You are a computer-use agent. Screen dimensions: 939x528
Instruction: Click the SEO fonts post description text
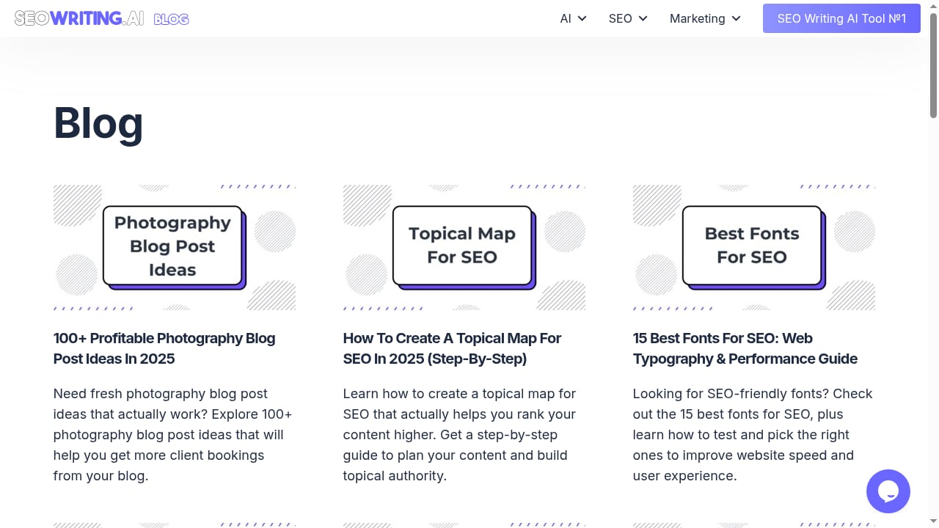click(x=753, y=435)
